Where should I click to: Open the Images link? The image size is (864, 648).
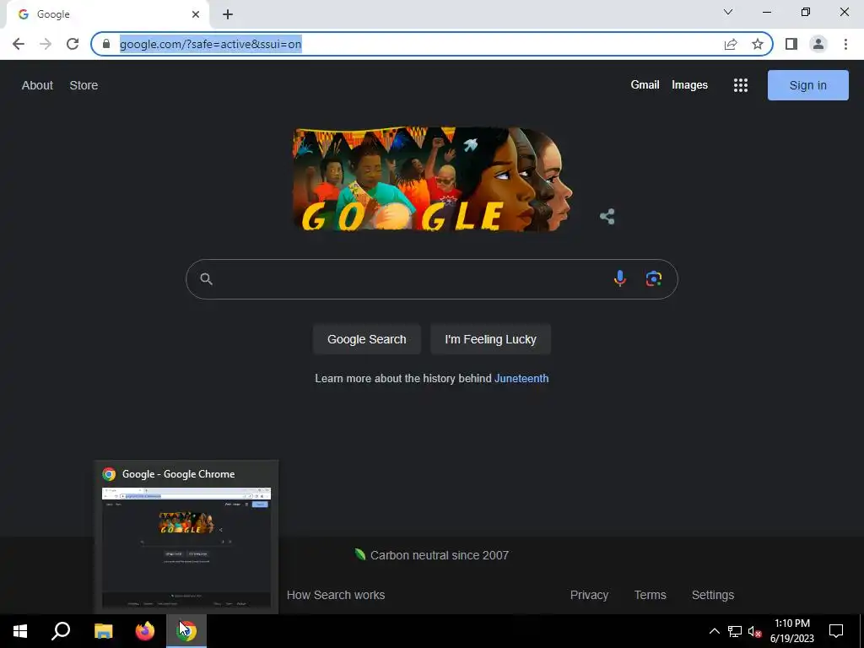tap(689, 85)
